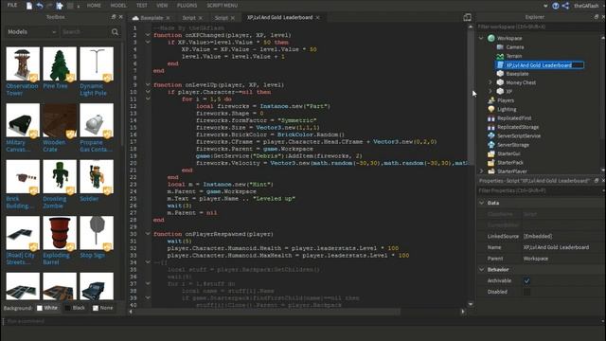Click the ServerScriptService icon
The width and height of the screenshot is (606, 341).
[491, 135]
